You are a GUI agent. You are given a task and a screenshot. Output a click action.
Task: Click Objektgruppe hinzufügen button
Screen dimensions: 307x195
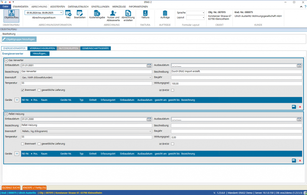(19, 39)
